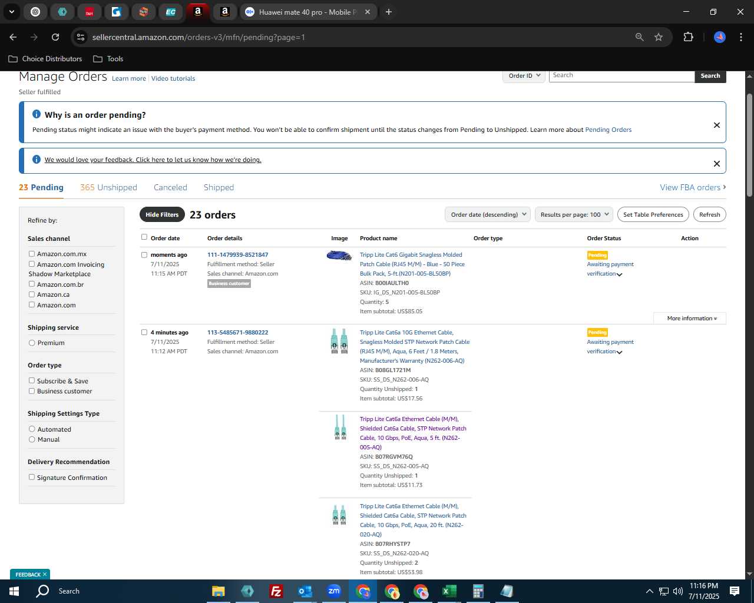Open the blue Cat6 patch cable thumbnail
The height and width of the screenshot is (603, 754).
339,256
